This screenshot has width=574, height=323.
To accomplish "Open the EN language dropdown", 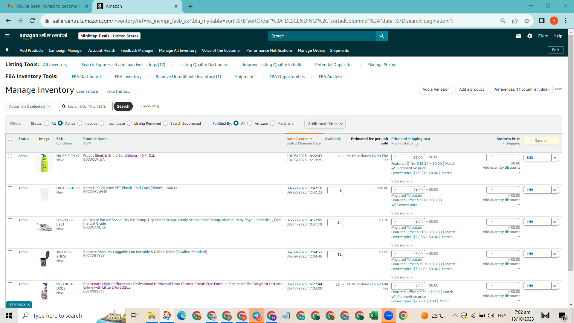I will click(x=543, y=36).
